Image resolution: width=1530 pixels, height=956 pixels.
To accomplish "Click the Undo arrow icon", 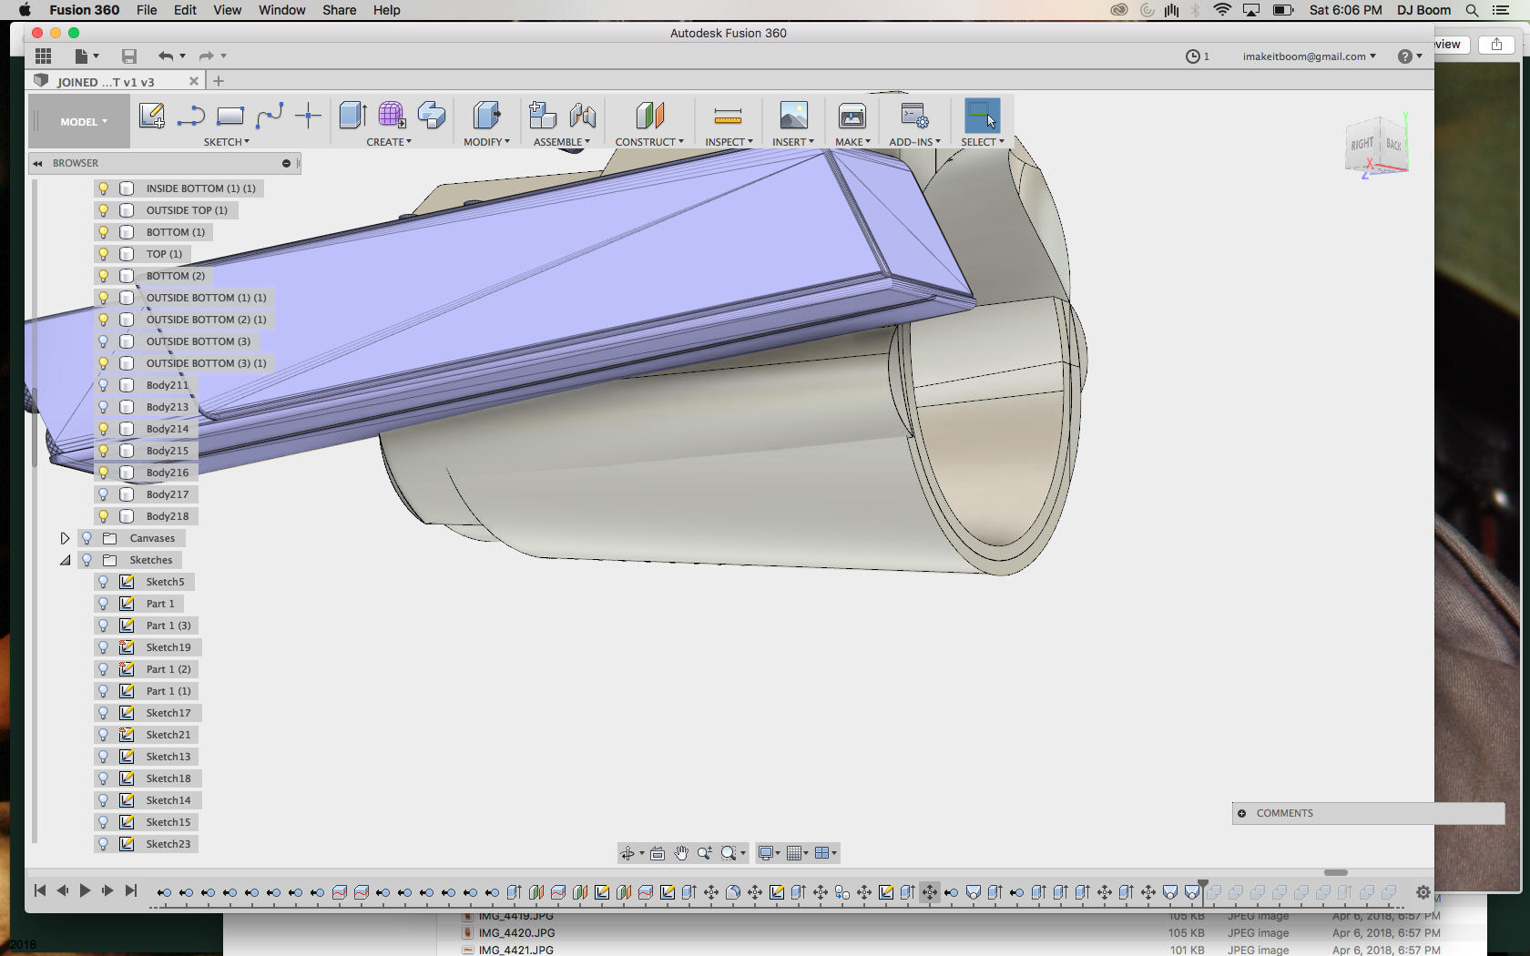I will click(166, 56).
